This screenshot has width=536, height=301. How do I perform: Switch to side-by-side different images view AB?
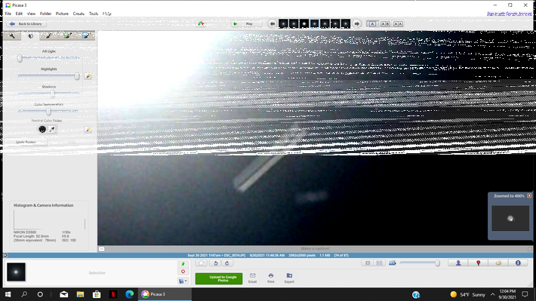click(385, 24)
